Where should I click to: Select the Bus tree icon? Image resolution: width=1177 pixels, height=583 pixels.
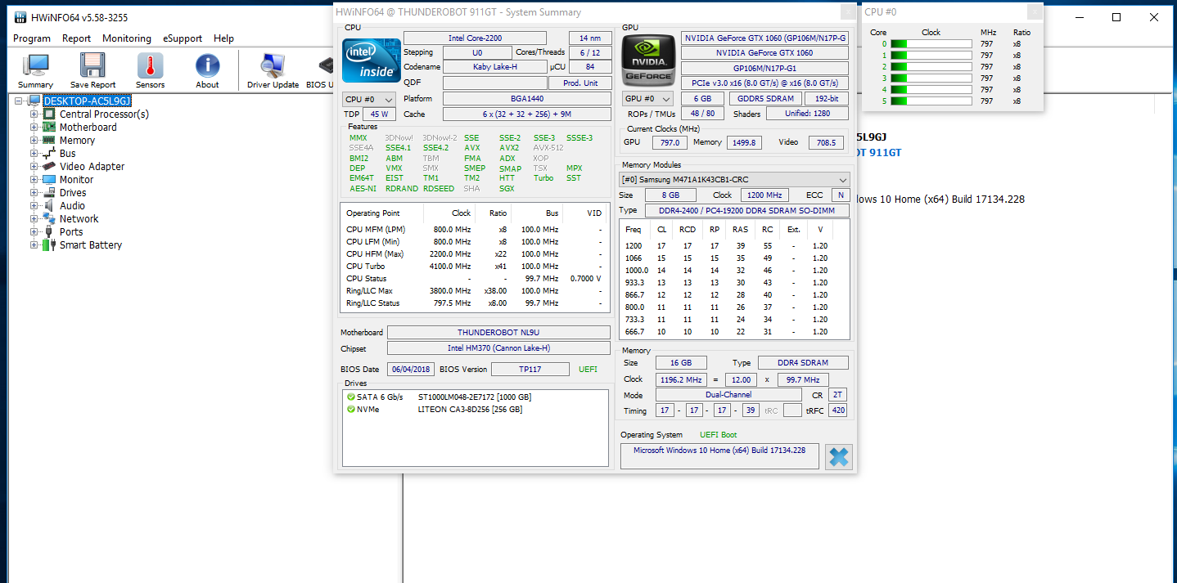pos(49,153)
